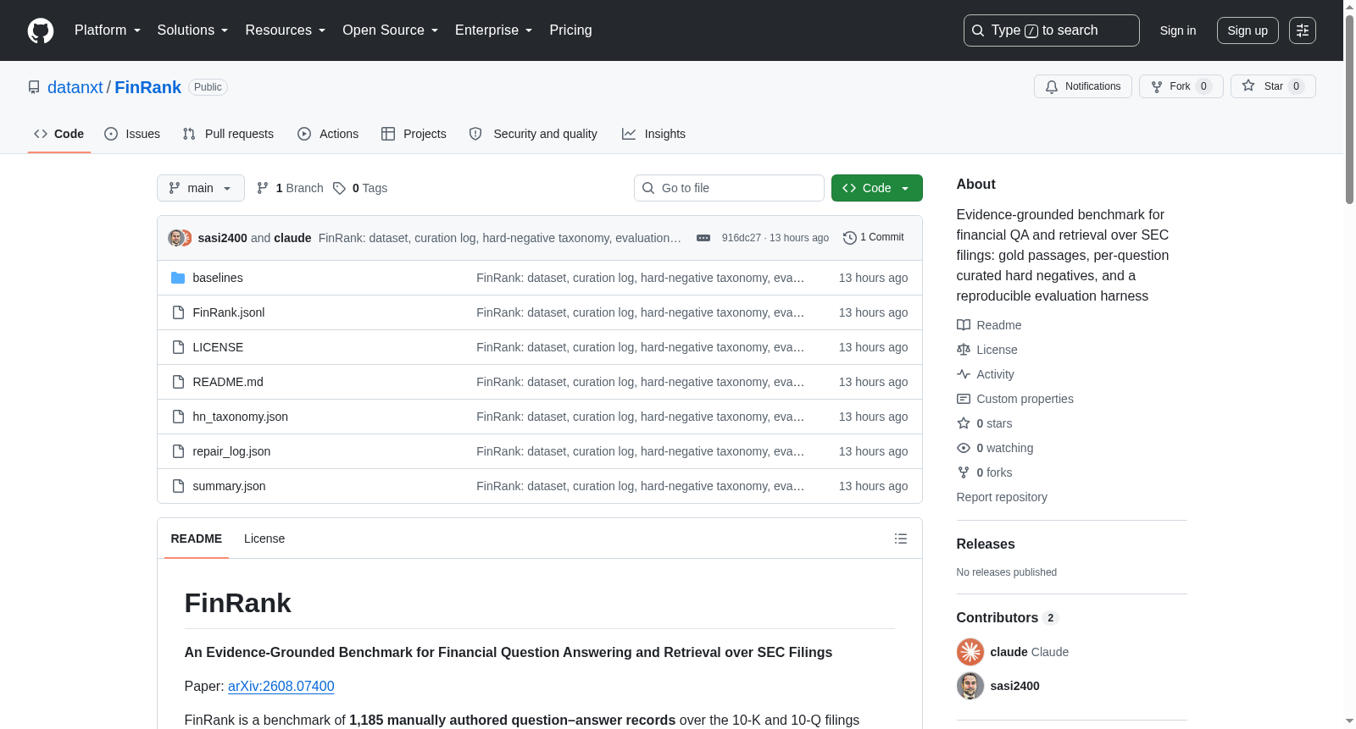This screenshot has height=729, width=1356.
Task: Click the file icon beside FinRank.jsonl
Action: (178, 312)
